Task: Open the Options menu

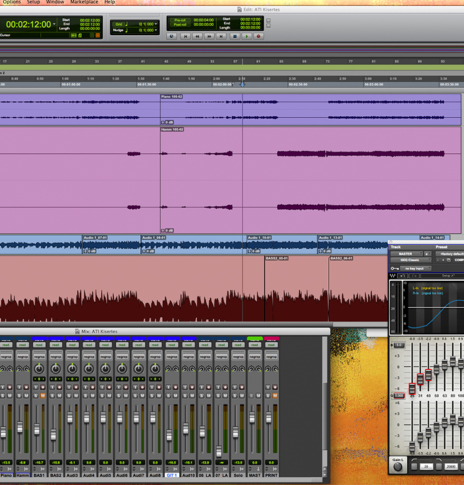Action: [12, 2]
